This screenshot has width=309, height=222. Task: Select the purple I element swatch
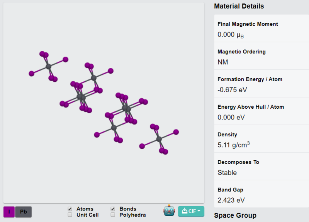9,212
